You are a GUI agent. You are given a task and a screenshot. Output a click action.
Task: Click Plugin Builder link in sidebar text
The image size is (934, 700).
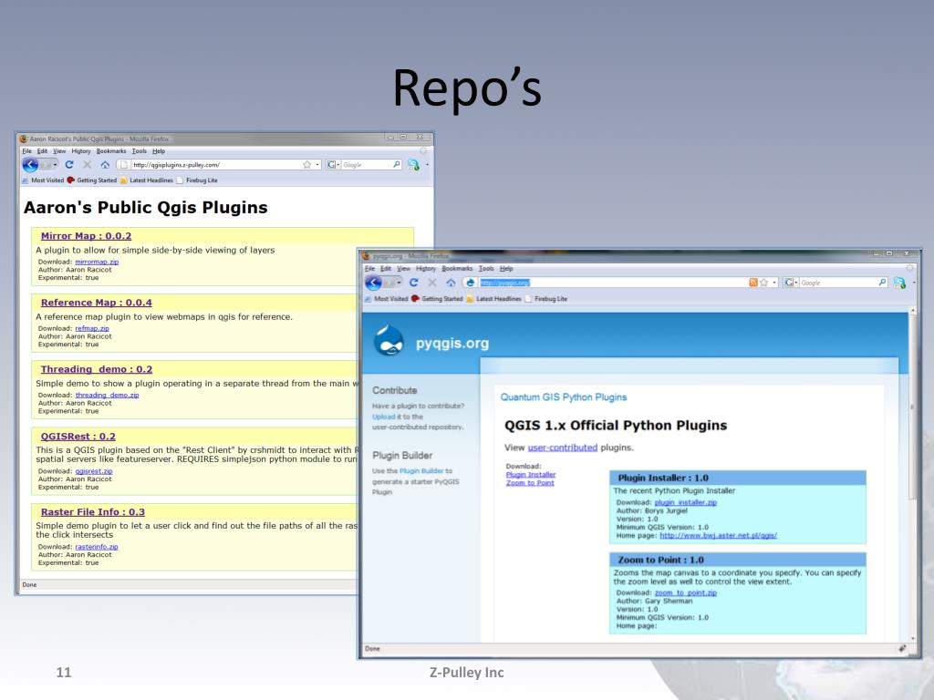coord(421,471)
